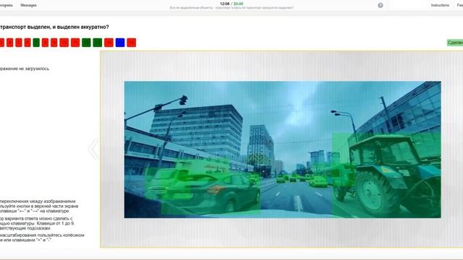Click the 12:06 timer text

(225, 4)
